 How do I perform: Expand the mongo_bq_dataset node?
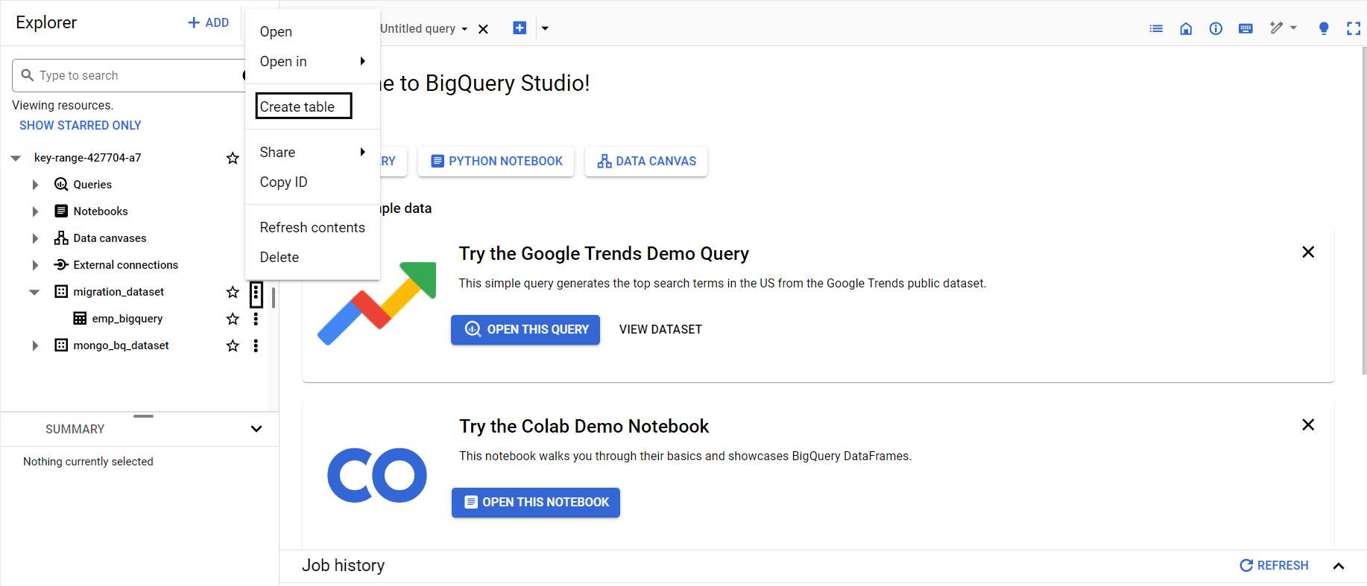pyautogui.click(x=35, y=345)
